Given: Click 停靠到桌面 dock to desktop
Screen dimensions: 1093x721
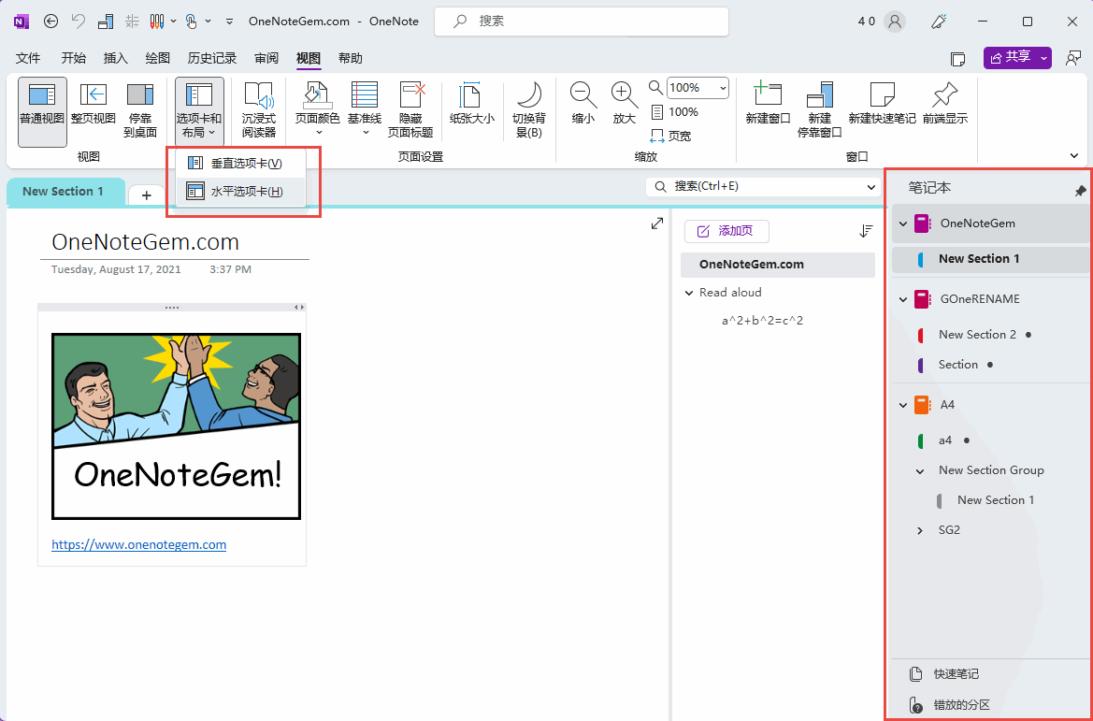Looking at the screenshot, I should tap(140, 111).
